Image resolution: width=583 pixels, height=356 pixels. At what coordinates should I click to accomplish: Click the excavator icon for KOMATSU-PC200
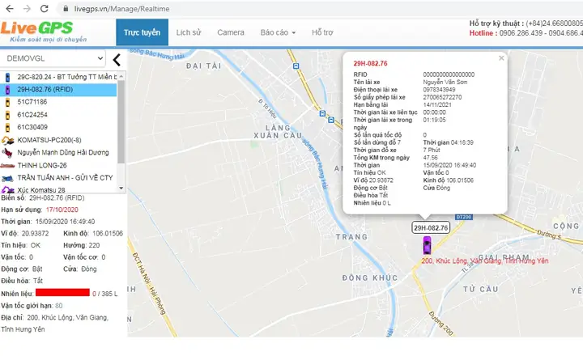point(8,140)
